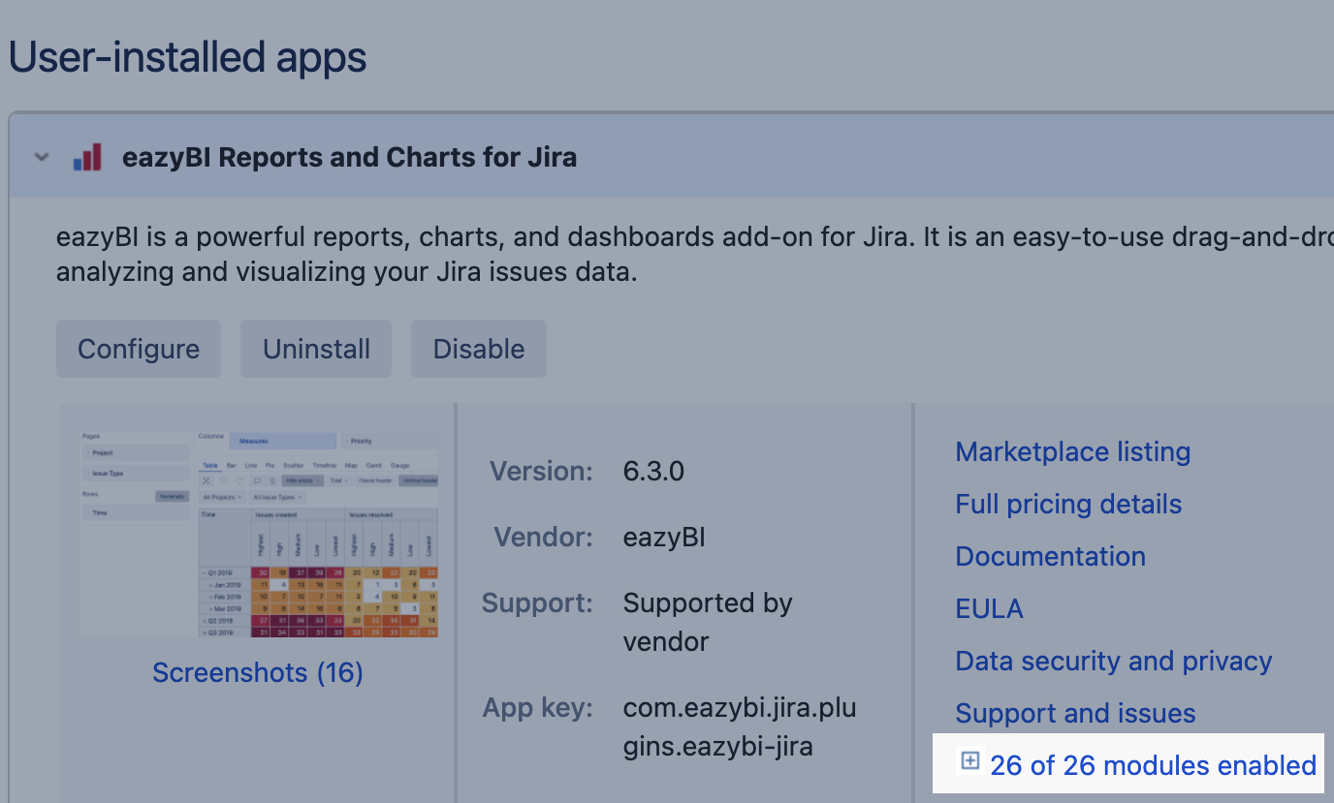Disable the eazyBI app
The image size is (1334, 803).
coord(479,349)
